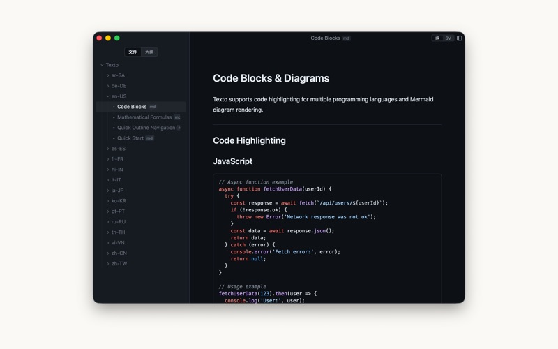Click the 'if (!response.ok)' code line
558x349 pixels.
259,210
